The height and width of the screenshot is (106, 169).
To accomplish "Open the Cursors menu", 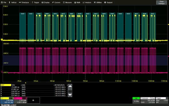I will pyautogui.click(x=56, y=2).
